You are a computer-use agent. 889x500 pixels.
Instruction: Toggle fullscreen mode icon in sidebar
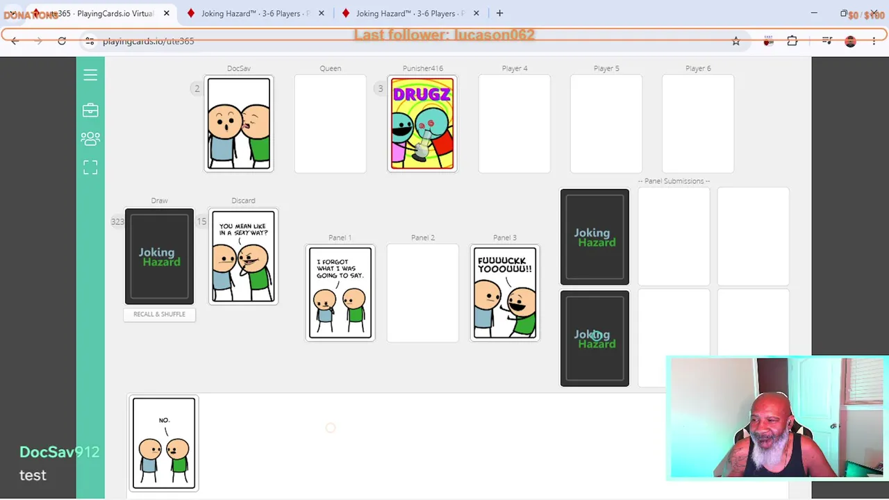pyautogui.click(x=90, y=167)
